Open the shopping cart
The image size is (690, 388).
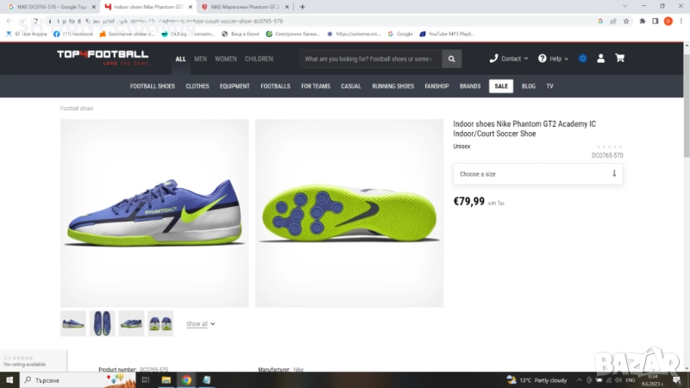click(619, 59)
